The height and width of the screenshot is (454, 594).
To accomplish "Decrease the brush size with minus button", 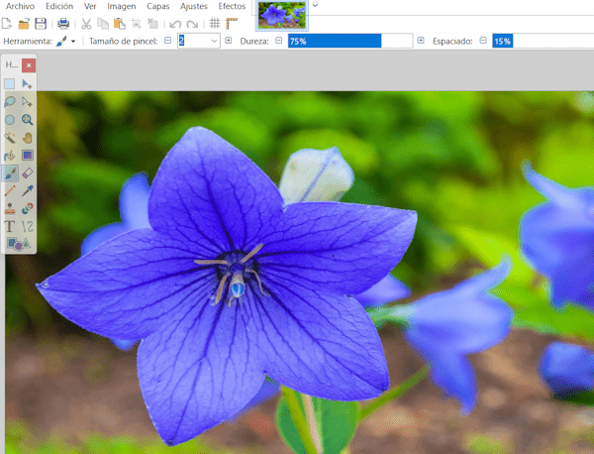I will pos(168,41).
